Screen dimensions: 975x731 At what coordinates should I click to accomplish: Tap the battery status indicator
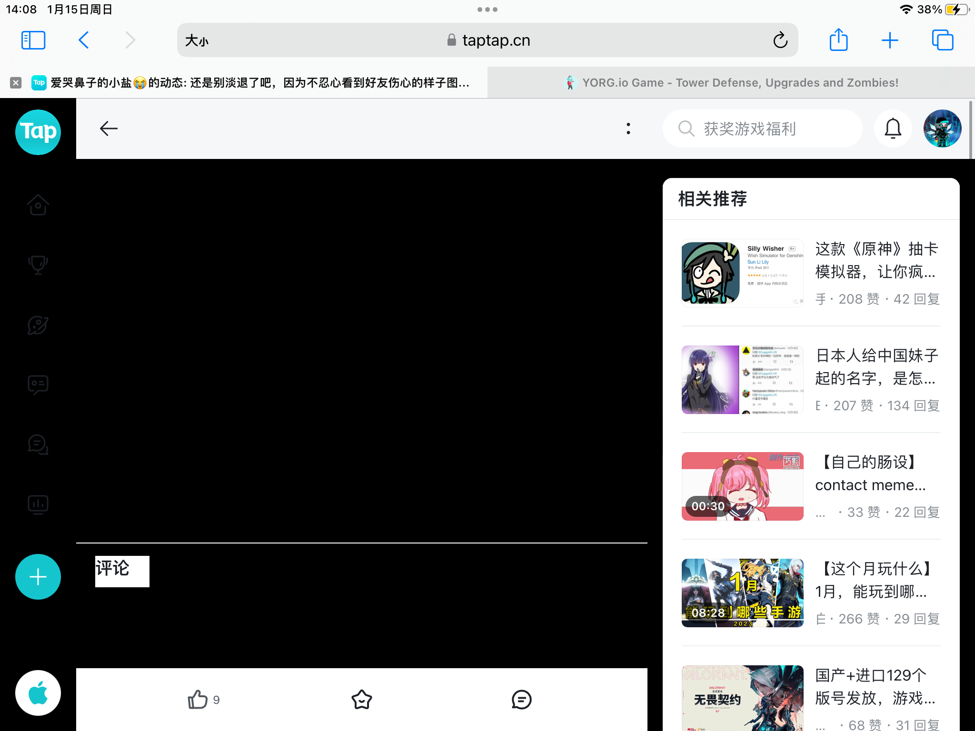957,10
